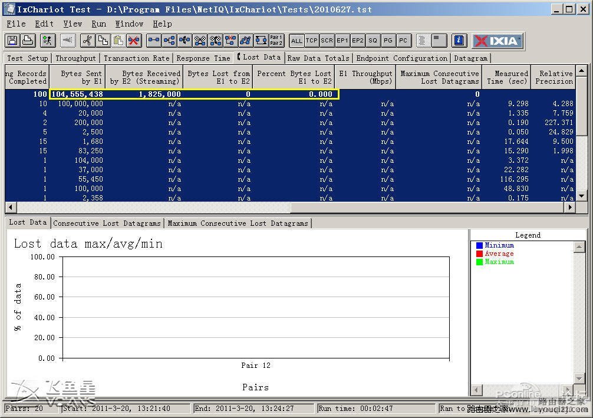Viewport: 593px width, 418px height.
Task: Open Maximum Consecutive Lost Datagrams graph tab
Action: 238,223
